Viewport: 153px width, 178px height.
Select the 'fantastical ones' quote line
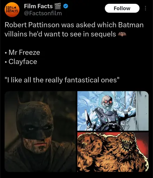pos(62,80)
